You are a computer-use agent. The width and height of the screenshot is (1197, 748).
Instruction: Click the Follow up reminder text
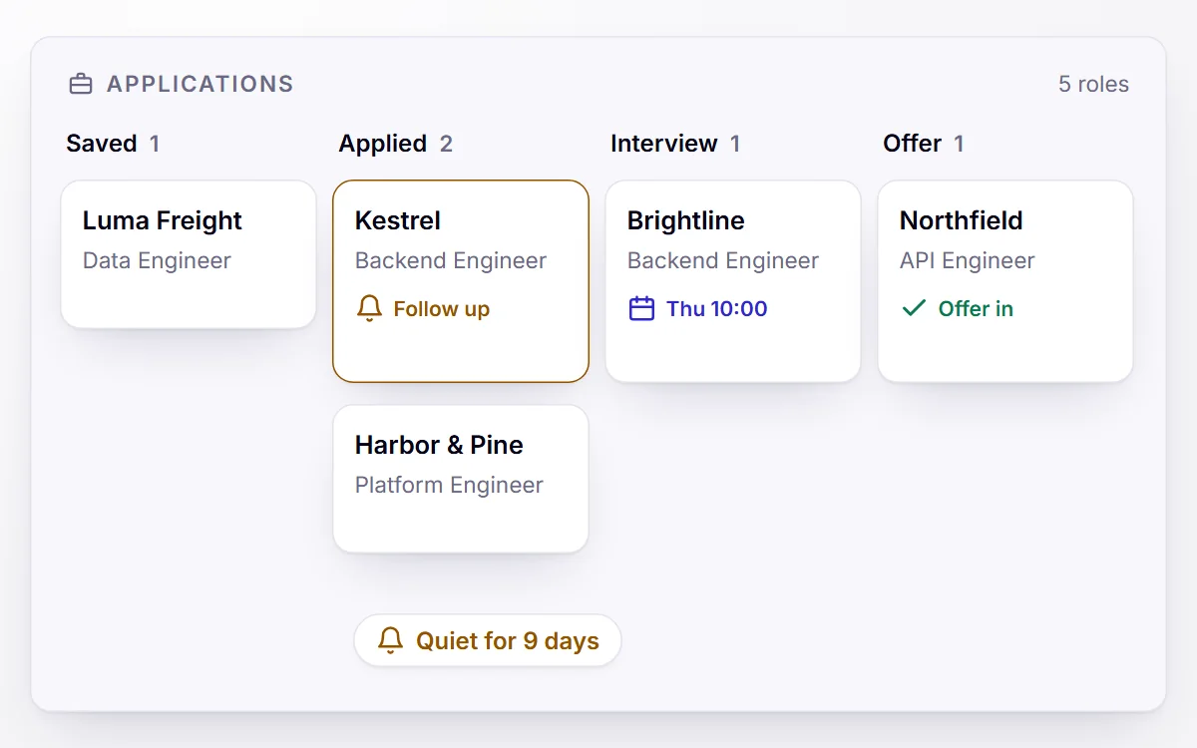[442, 309]
